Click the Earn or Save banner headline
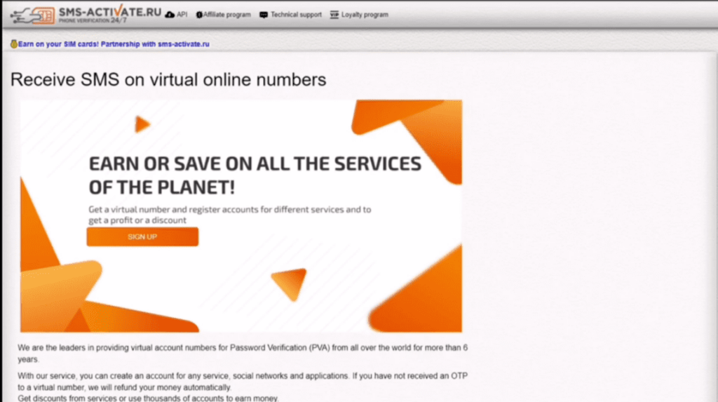The image size is (718, 402). pos(255,175)
